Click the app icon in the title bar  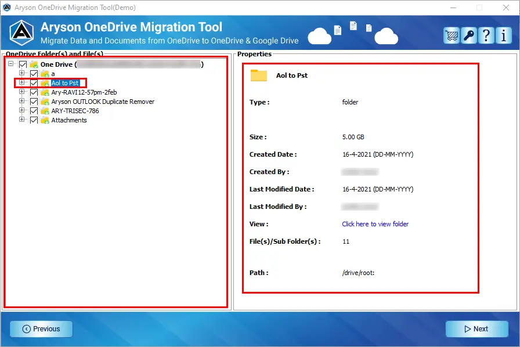coord(6,8)
